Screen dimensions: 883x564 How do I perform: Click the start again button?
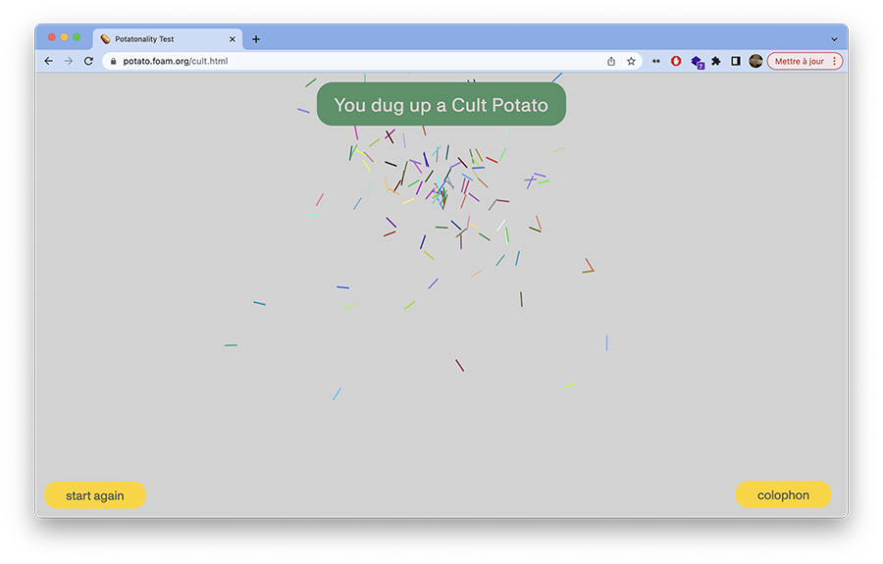[94, 495]
